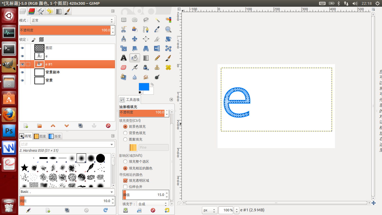Hide the 背景副本 layer
382x215 pixels.
click(22, 72)
